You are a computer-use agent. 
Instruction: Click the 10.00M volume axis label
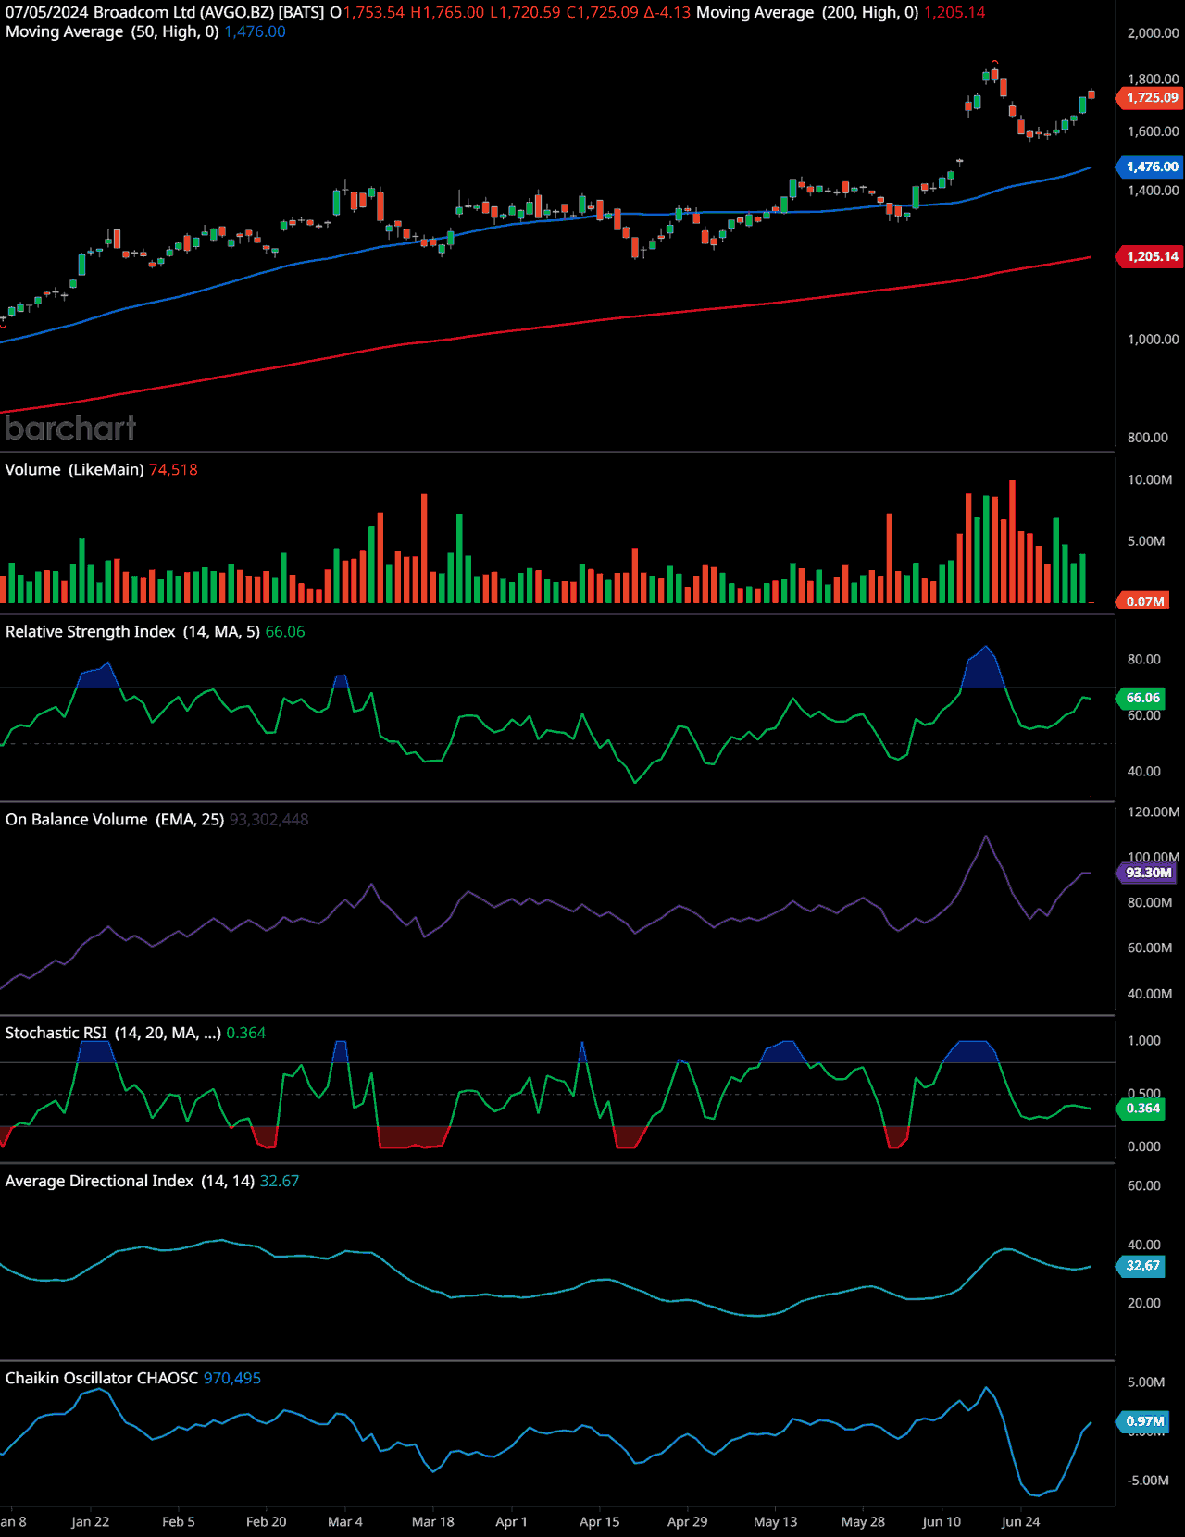coord(1150,479)
